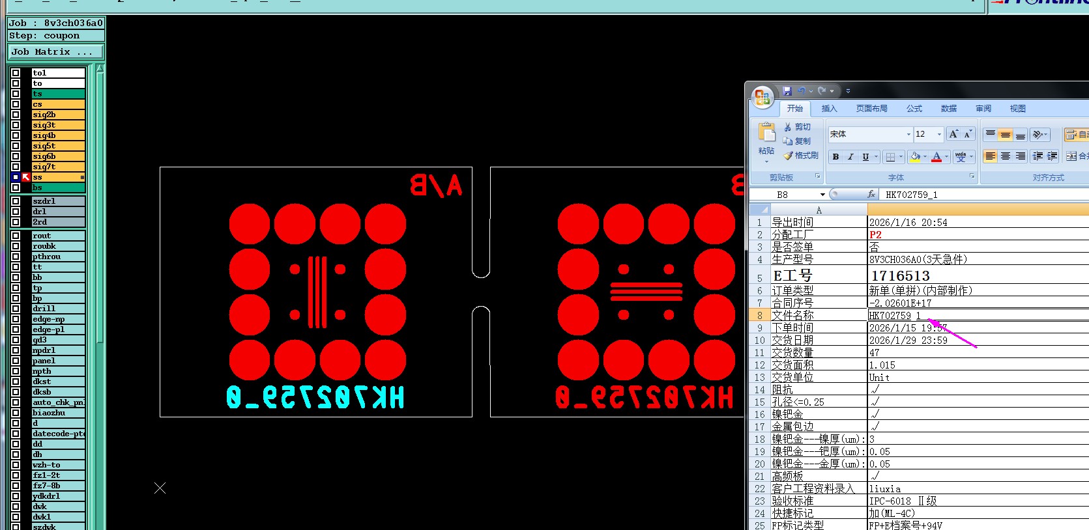The image size is (1089, 530).
Task: Switch to the 数据 (Data) tab
Action: [x=949, y=109]
